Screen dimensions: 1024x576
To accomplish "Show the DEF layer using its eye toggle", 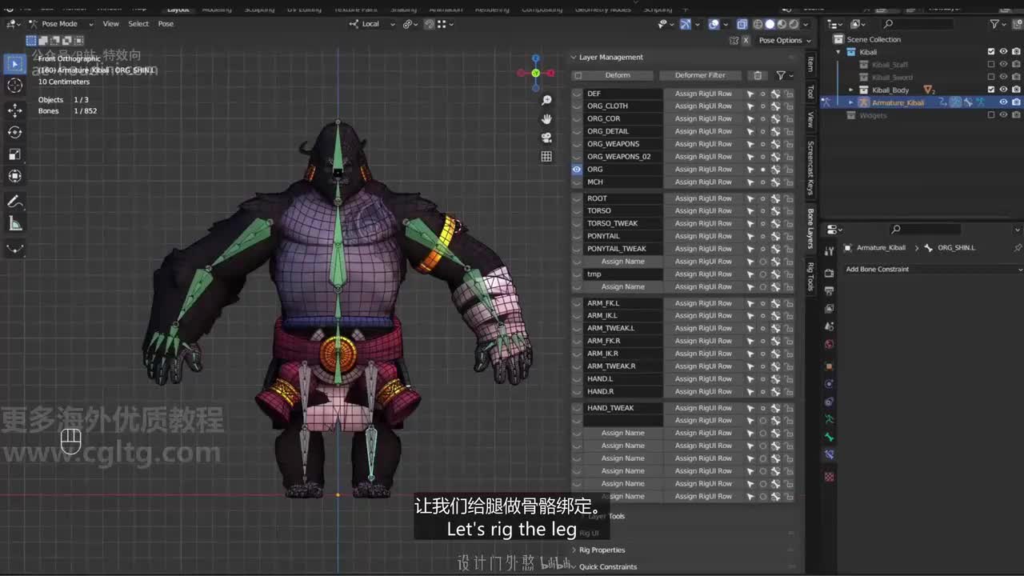I will tap(577, 94).
